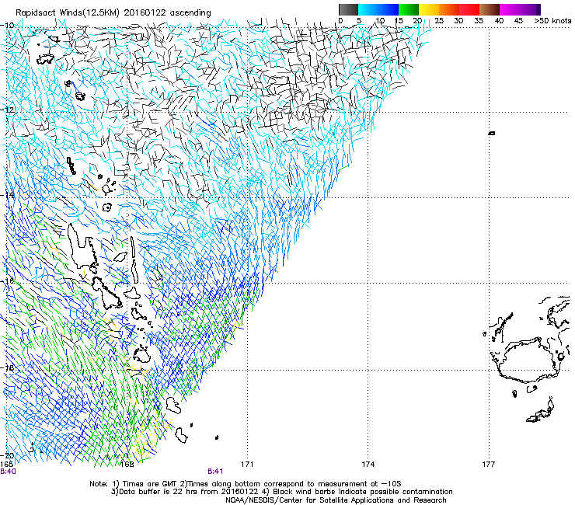
Task: Click the latitude label '-20'
Action: tap(7, 455)
